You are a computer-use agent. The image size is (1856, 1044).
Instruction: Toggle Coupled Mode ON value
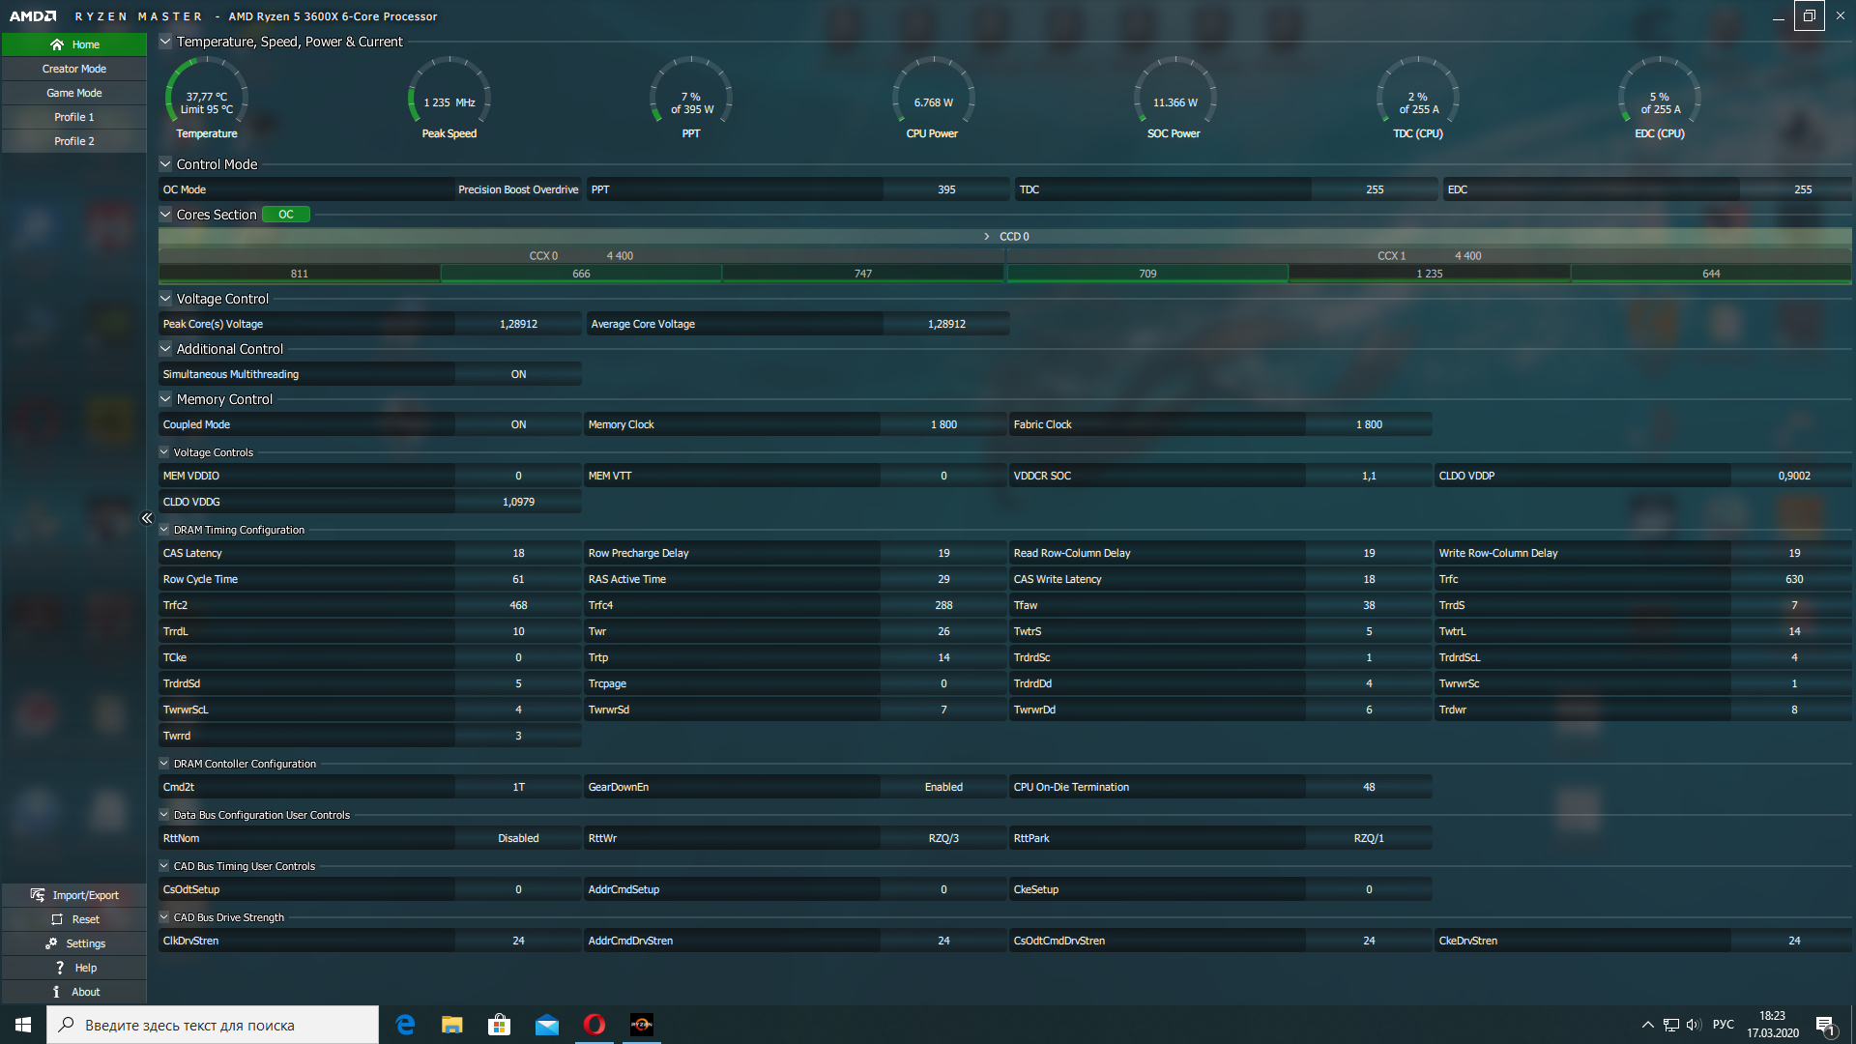pos(518,424)
